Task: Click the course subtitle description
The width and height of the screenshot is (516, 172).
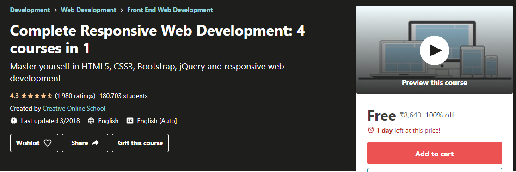Action: [147, 72]
